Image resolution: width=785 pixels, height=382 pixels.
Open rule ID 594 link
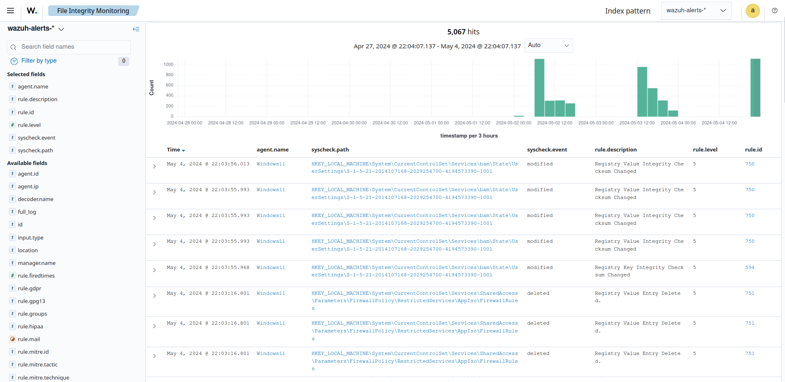coord(749,267)
